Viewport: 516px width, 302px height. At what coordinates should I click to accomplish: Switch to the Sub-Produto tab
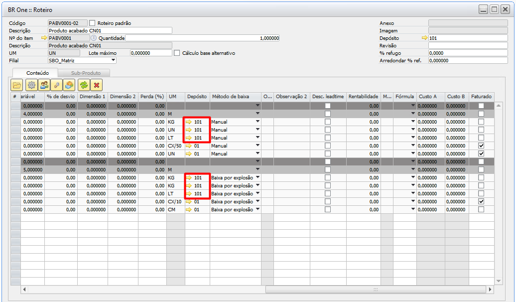click(x=86, y=73)
